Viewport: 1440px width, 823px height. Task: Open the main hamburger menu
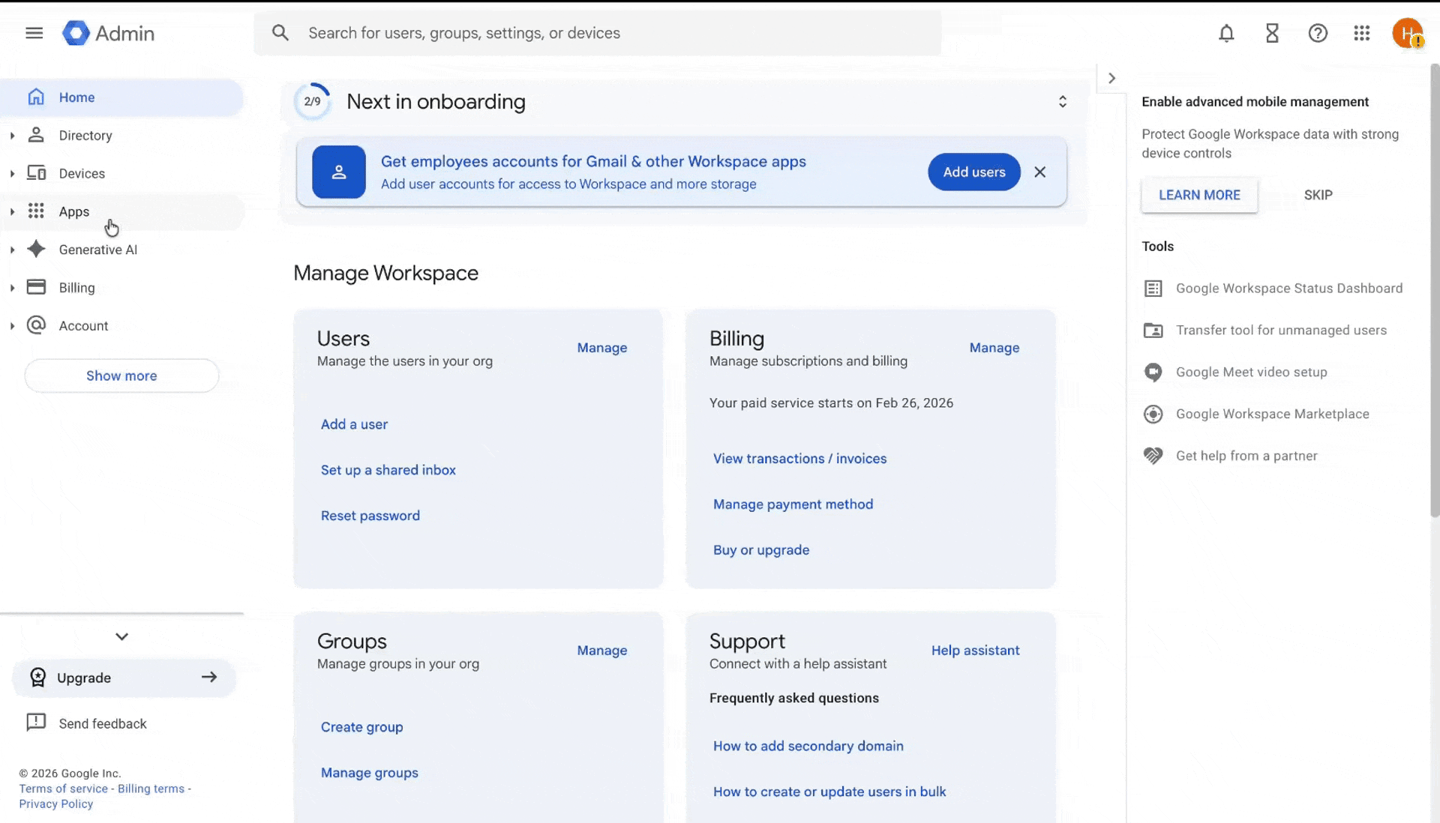pos(34,33)
